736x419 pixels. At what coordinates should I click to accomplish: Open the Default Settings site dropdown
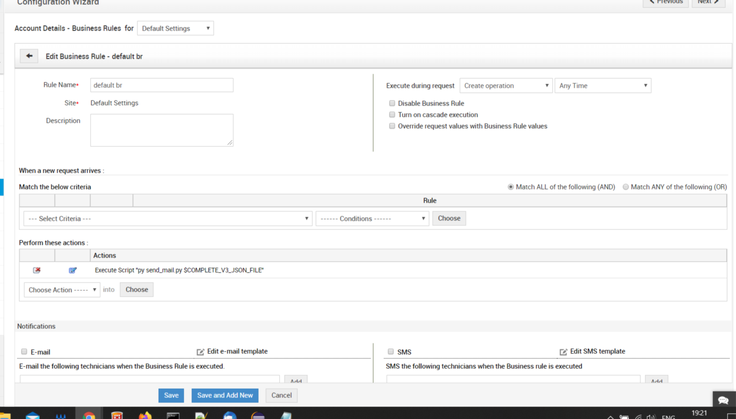tap(175, 28)
